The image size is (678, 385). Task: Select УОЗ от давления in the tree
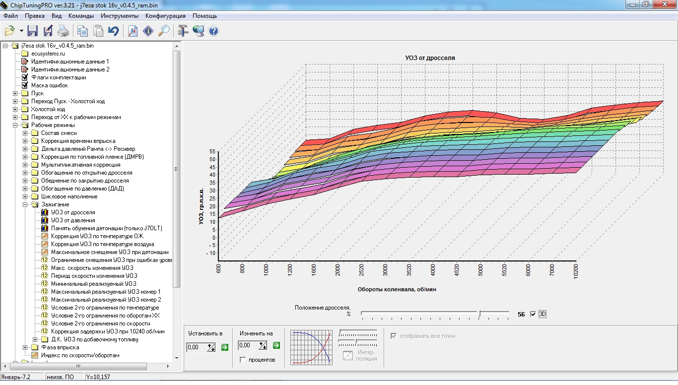point(73,220)
